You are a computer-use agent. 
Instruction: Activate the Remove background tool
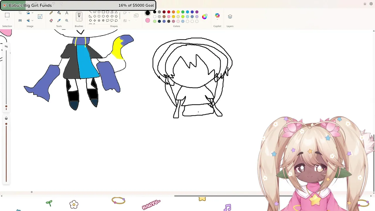20,21
